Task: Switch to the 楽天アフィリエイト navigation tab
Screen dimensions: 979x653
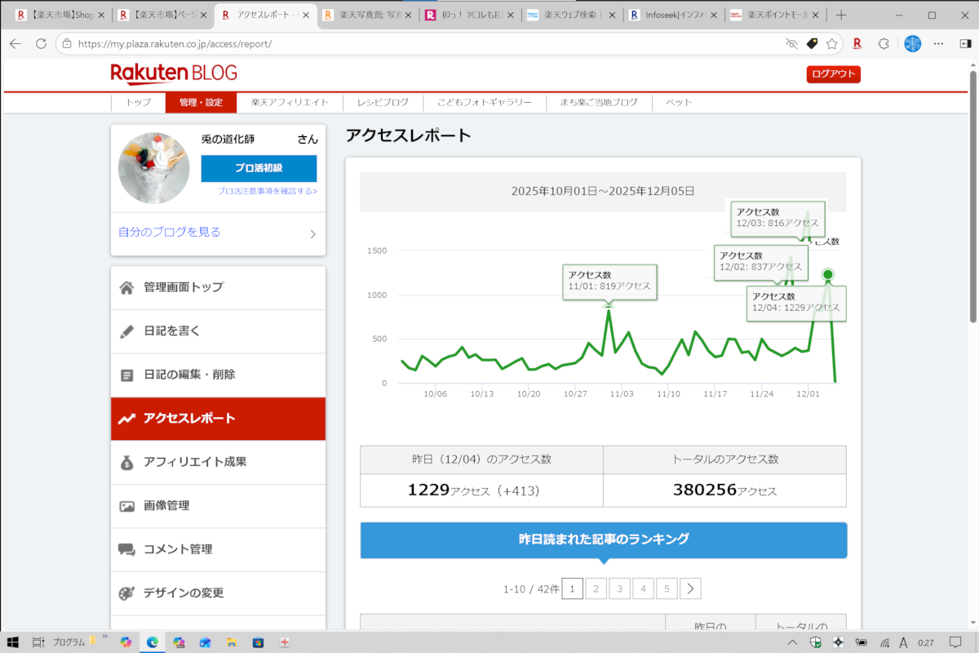Action: click(290, 102)
